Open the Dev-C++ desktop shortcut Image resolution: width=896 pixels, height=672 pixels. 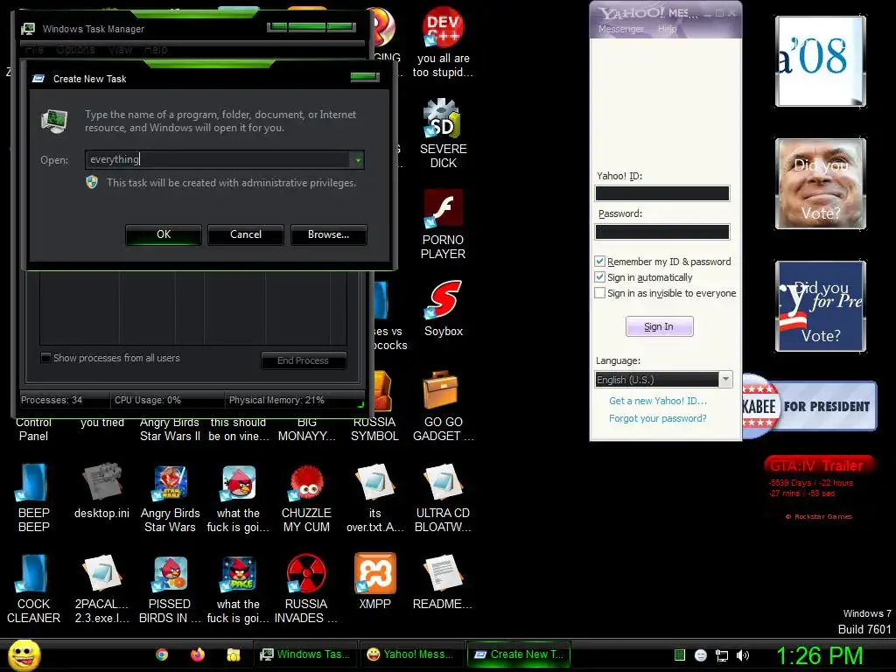pos(443,27)
